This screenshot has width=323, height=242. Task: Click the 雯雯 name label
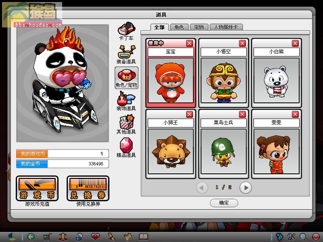(277, 123)
